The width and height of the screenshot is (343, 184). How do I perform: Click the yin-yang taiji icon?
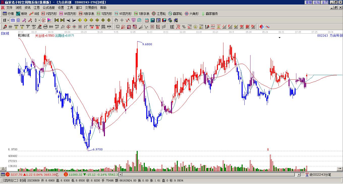point(262,27)
